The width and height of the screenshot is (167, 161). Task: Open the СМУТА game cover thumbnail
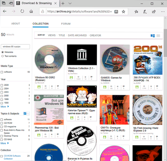click(115, 110)
